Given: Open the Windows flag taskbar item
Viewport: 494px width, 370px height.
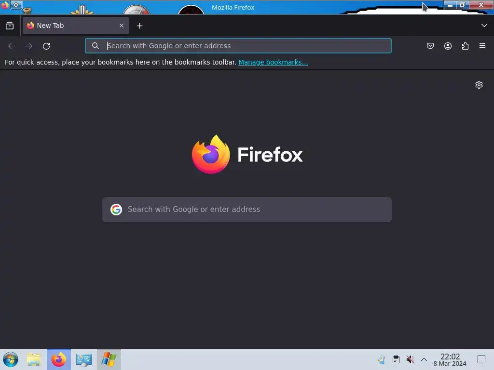Looking at the screenshot, I should (109, 359).
